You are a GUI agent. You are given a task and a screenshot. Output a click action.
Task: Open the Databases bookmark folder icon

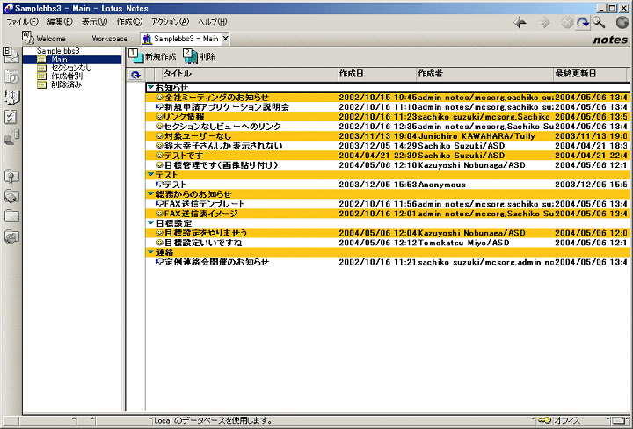[11, 197]
